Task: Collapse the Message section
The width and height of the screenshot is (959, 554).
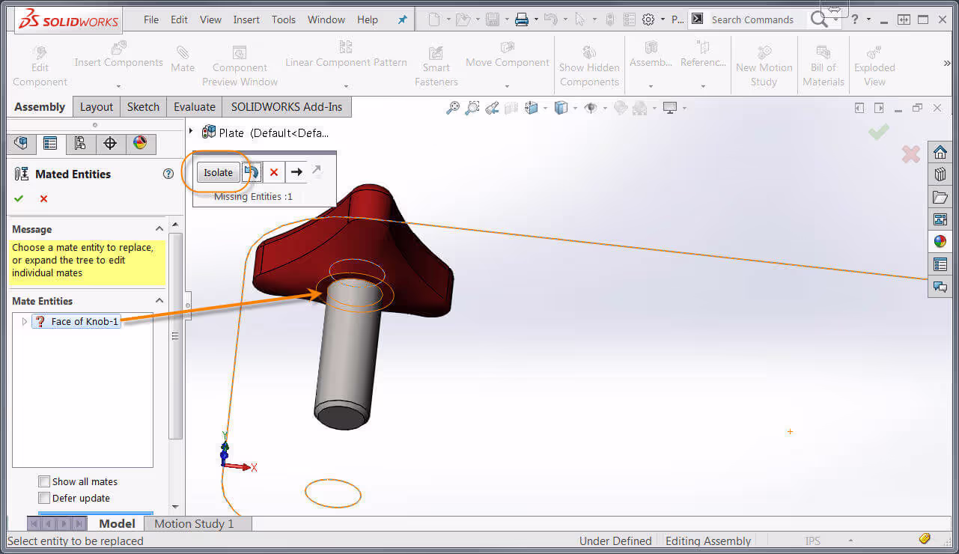Action: coord(159,229)
